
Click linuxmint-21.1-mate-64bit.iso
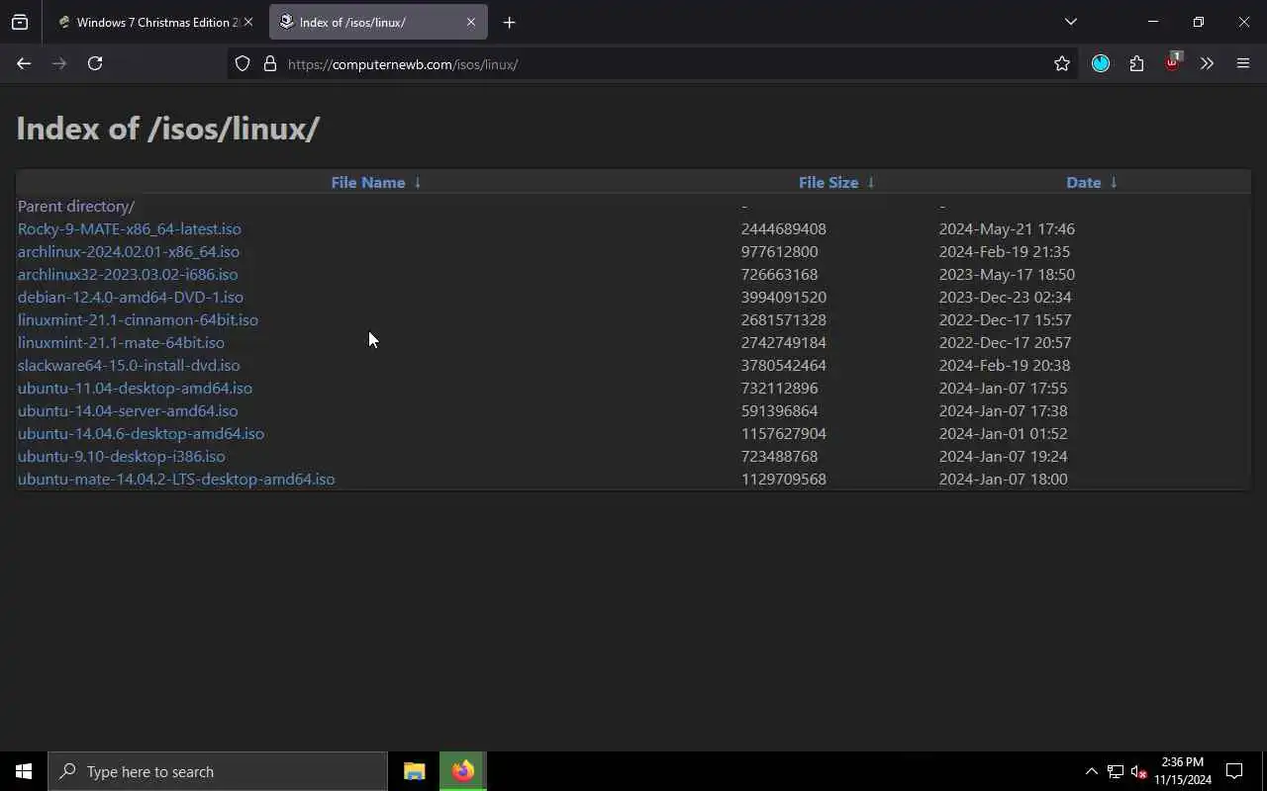pyautogui.click(x=121, y=342)
